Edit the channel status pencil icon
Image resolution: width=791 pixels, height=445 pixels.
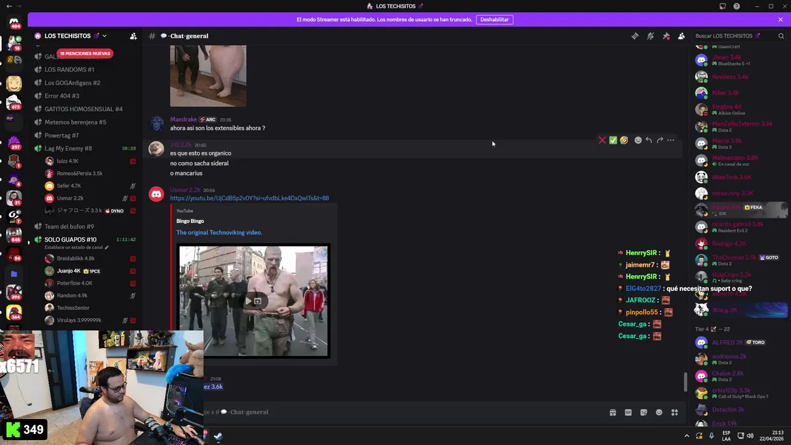tap(106, 248)
